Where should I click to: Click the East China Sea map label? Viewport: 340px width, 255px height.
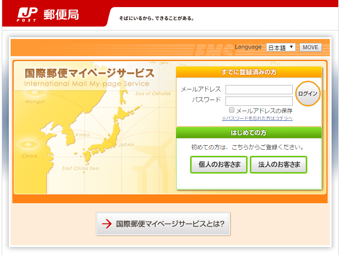80,168
